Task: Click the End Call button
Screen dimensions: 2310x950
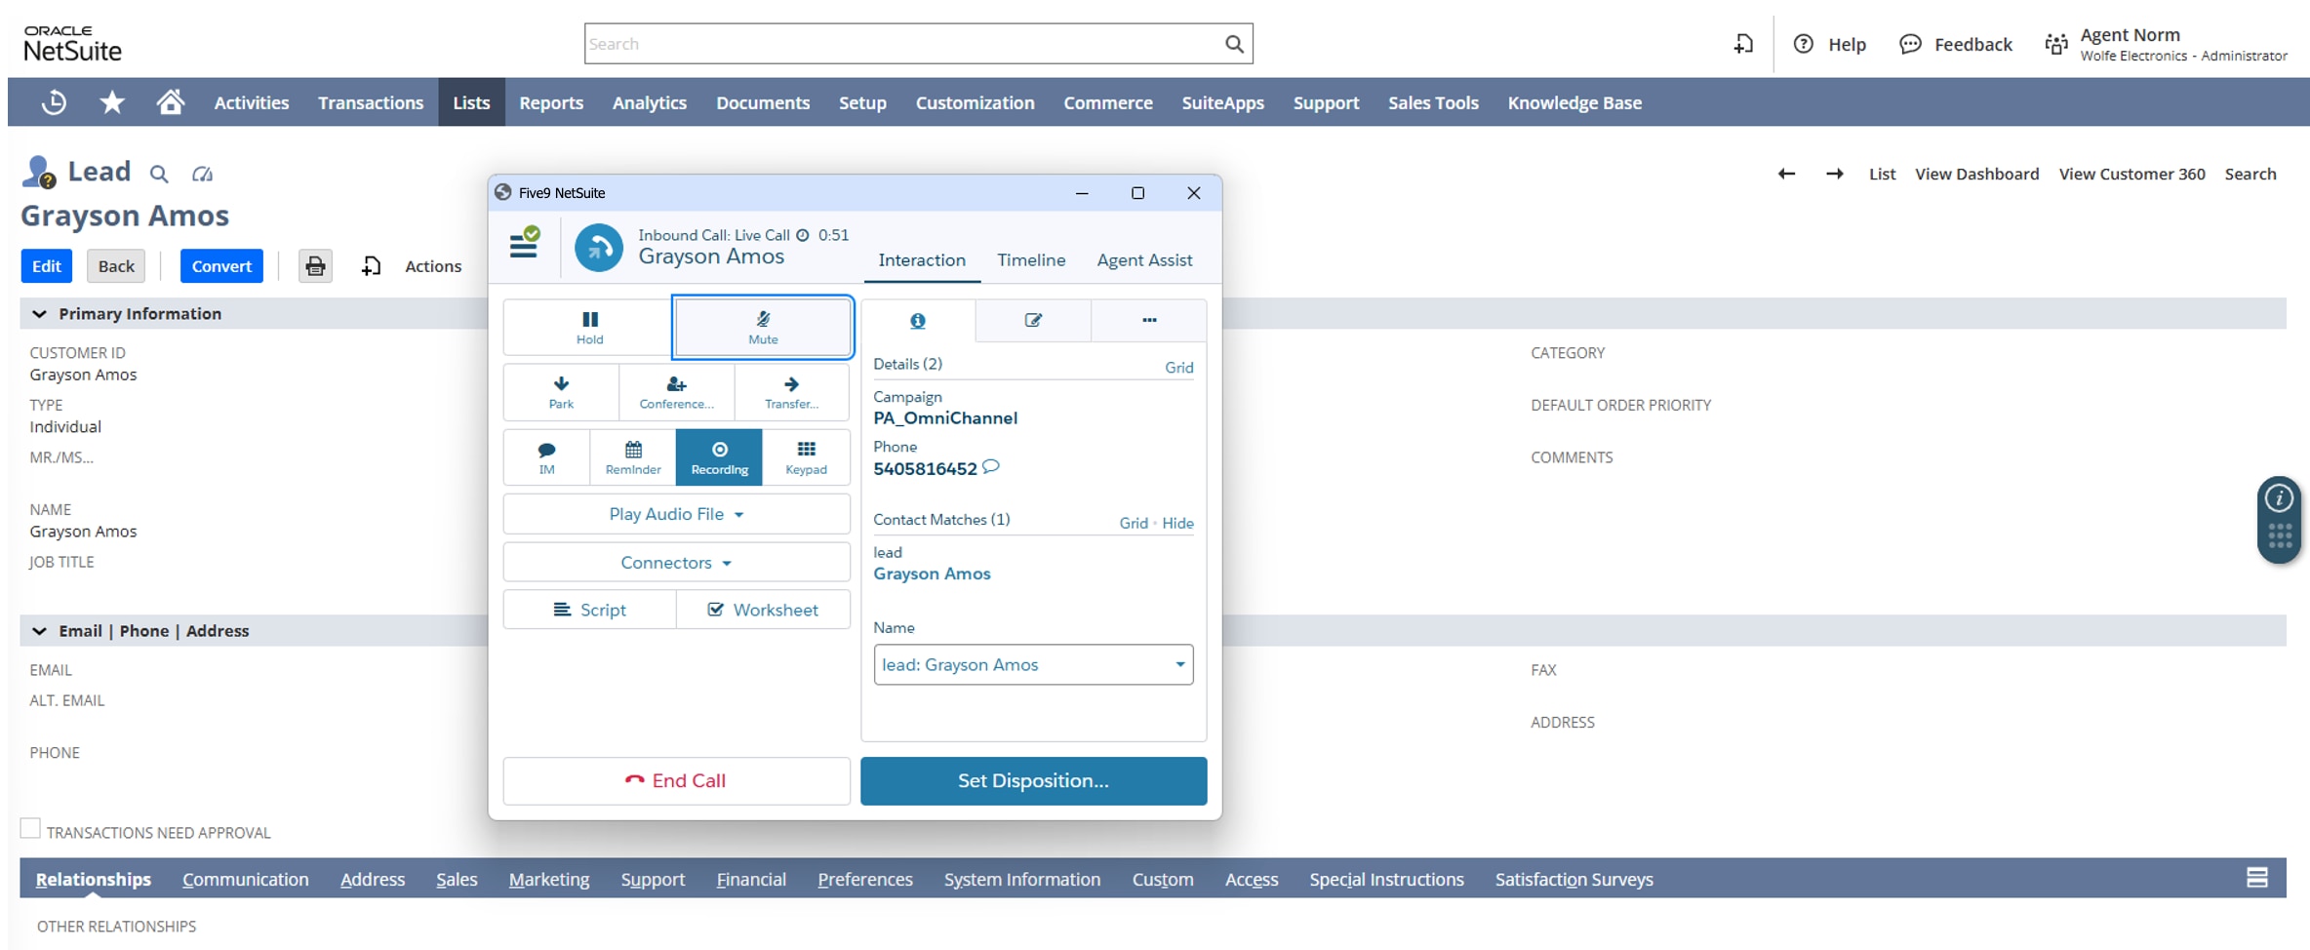Action: 676,780
